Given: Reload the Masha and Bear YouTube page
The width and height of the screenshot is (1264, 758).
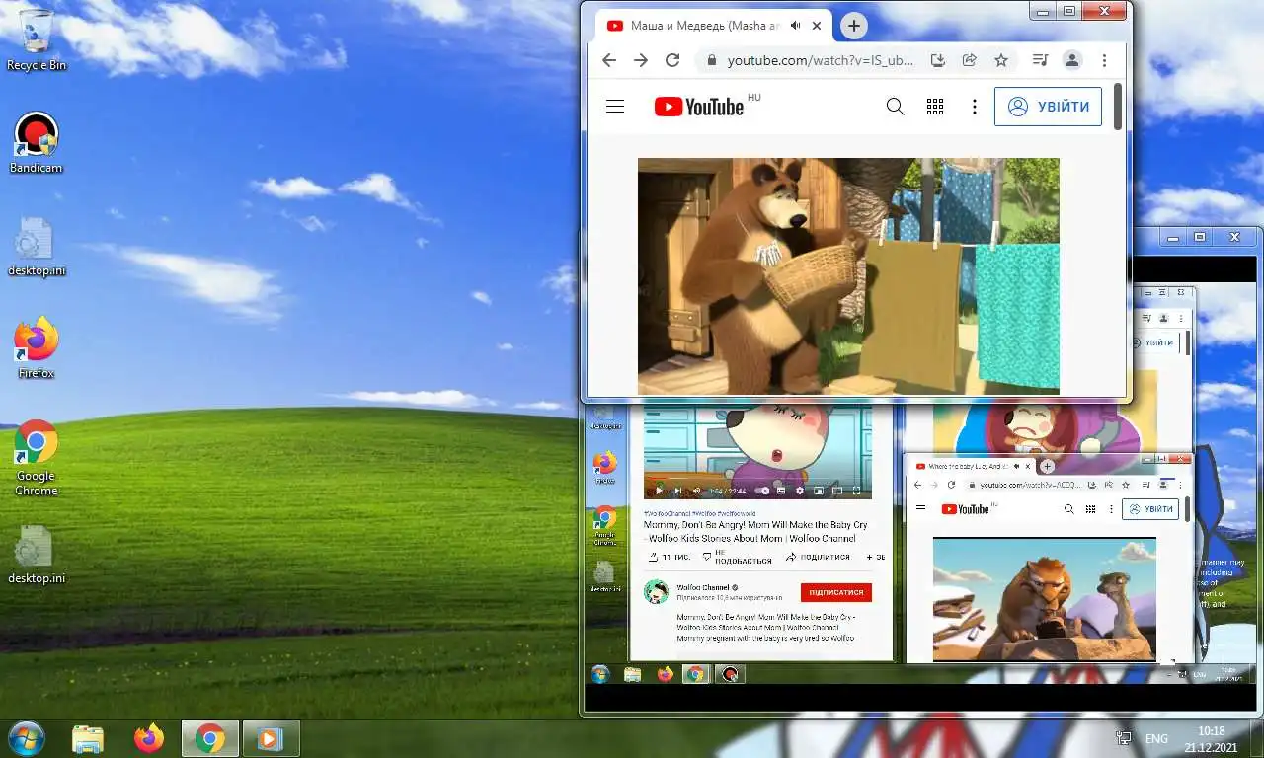Looking at the screenshot, I should tap(672, 60).
